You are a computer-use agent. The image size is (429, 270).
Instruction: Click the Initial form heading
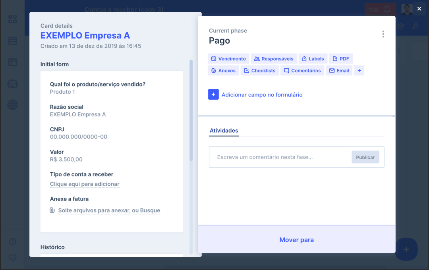pyautogui.click(x=54, y=64)
